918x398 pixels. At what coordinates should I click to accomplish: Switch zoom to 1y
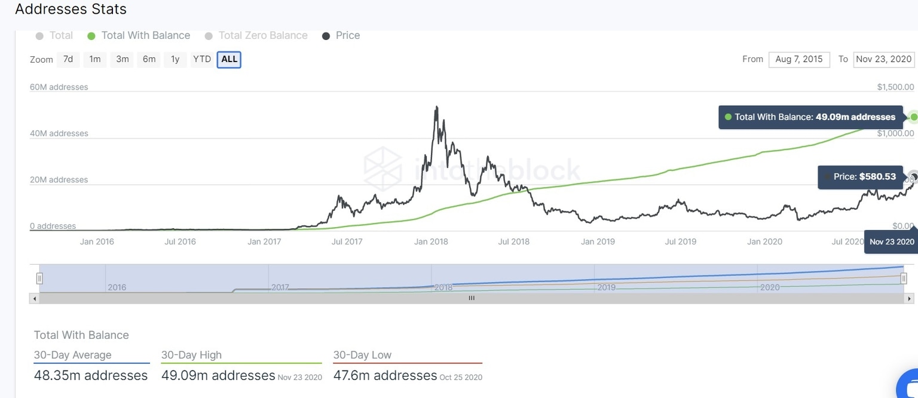click(x=175, y=59)
